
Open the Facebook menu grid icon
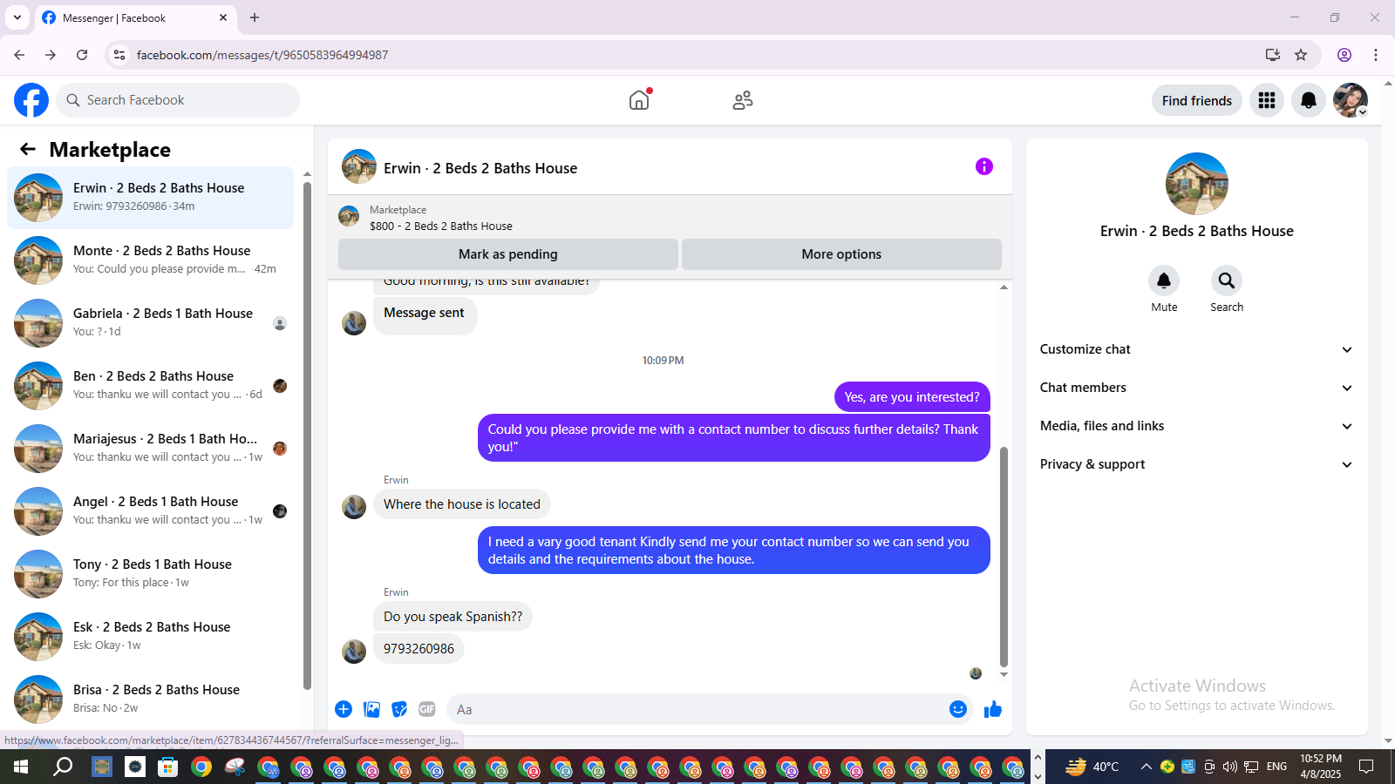coord(1267,100)
